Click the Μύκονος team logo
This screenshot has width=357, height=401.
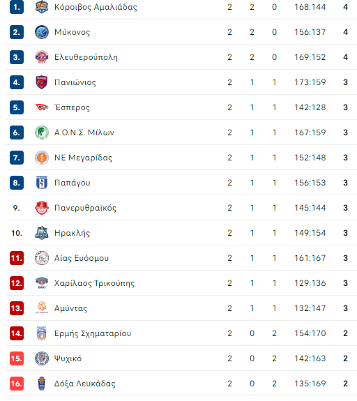coord(42,32)
